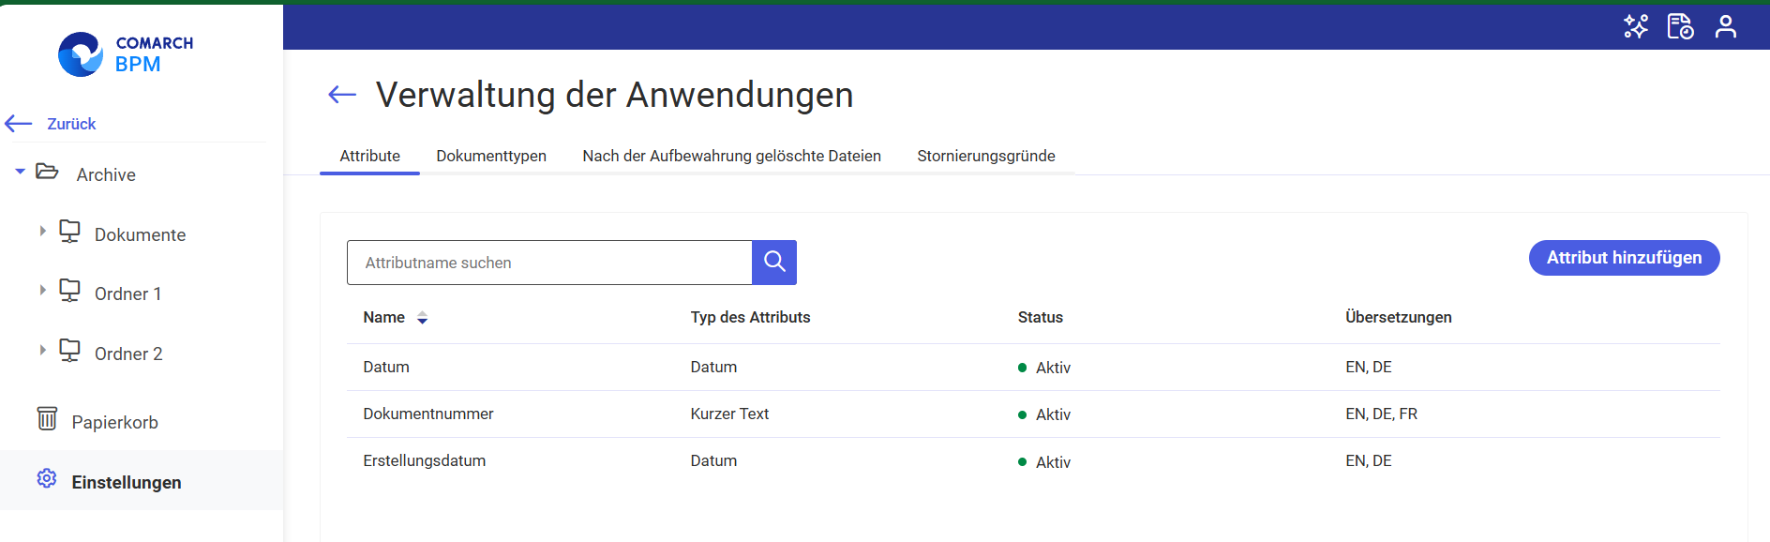This screenshot has width=1770, height=542.
Task: Open the Dokumenttypen tab
Action: [491, 156]
